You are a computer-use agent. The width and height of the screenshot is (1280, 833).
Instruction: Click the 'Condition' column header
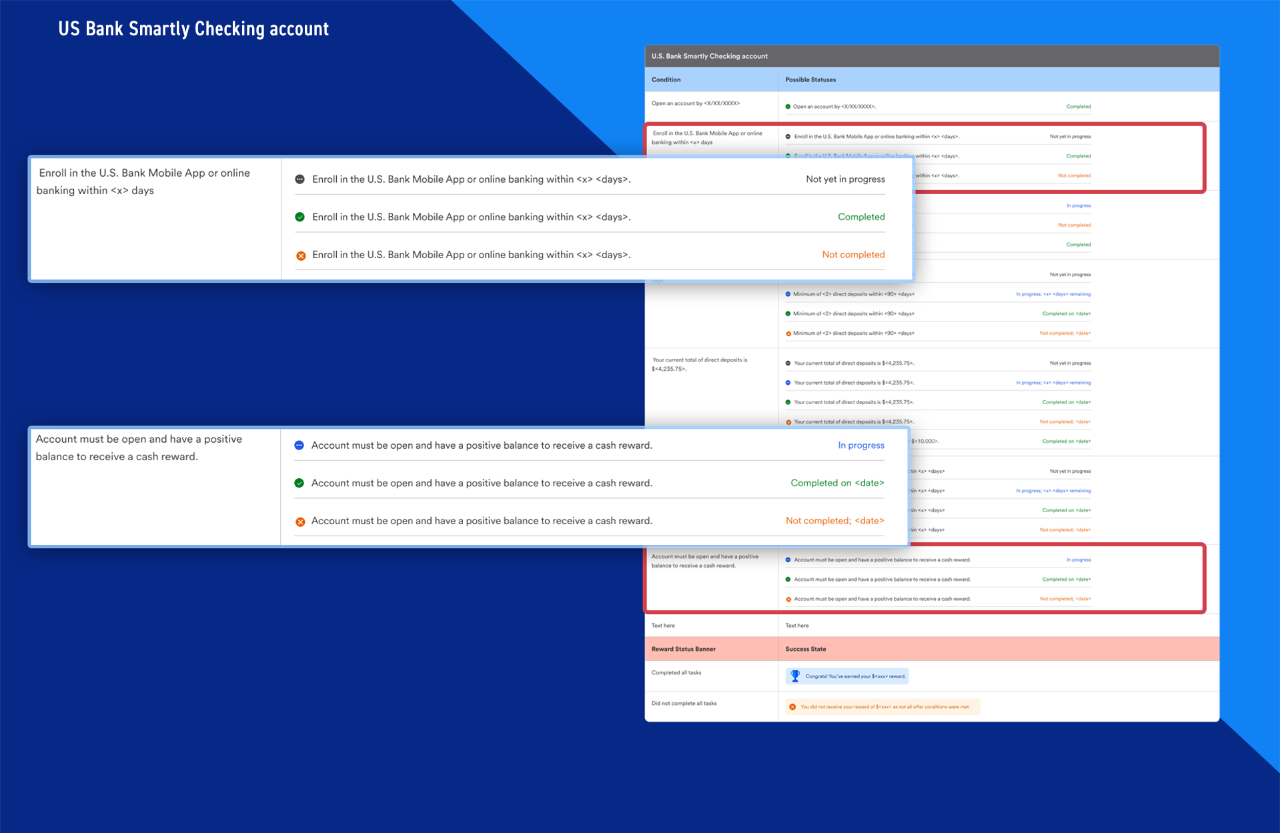pyautogui.click(x=666, y=80)
